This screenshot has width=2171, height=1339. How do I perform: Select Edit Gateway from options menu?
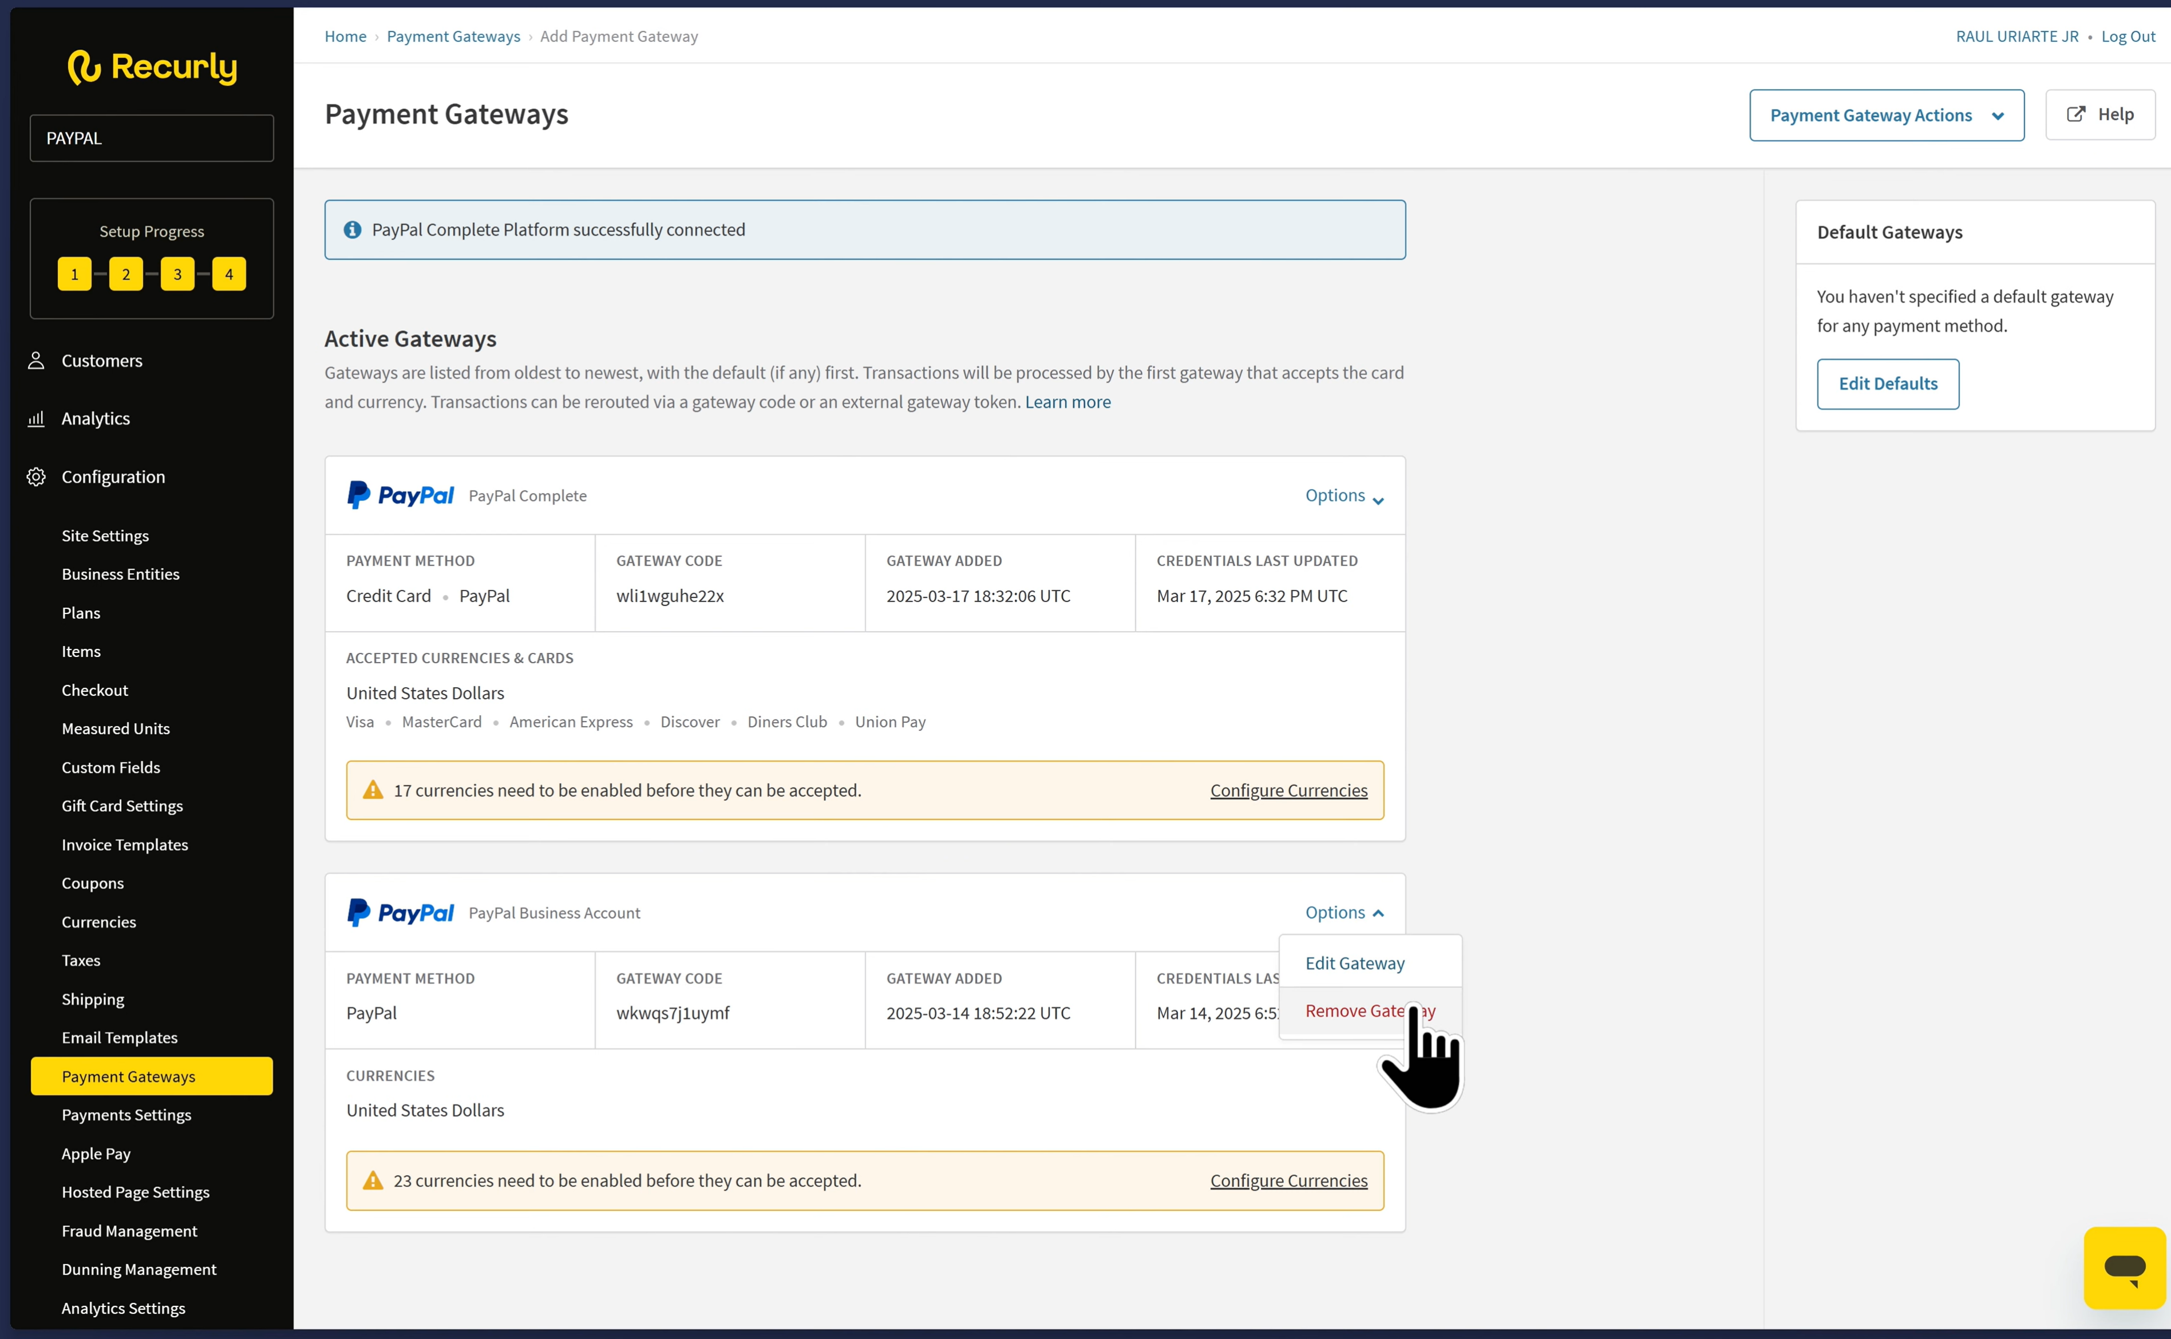tap(1354, 962)
